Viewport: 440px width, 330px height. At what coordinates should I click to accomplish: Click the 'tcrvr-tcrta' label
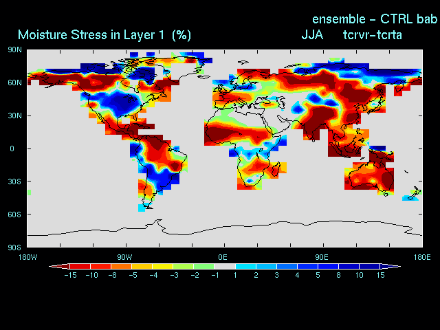372,34
